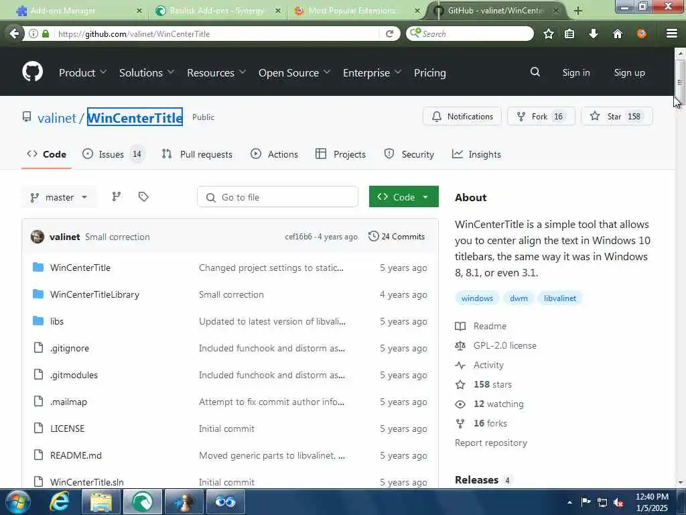Click the URL address bar
686x515 pixels.
(217, 34)
